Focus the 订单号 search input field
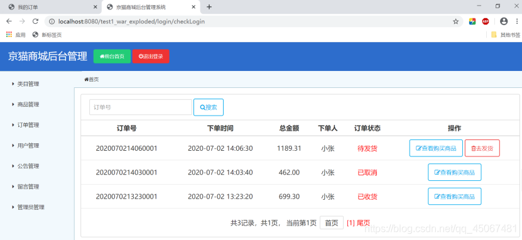The width and height of the screenshot is (522, 240). 141,107
